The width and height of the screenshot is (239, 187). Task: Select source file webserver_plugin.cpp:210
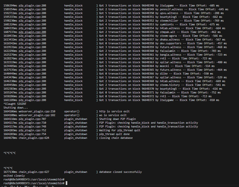tap(37, 112)
